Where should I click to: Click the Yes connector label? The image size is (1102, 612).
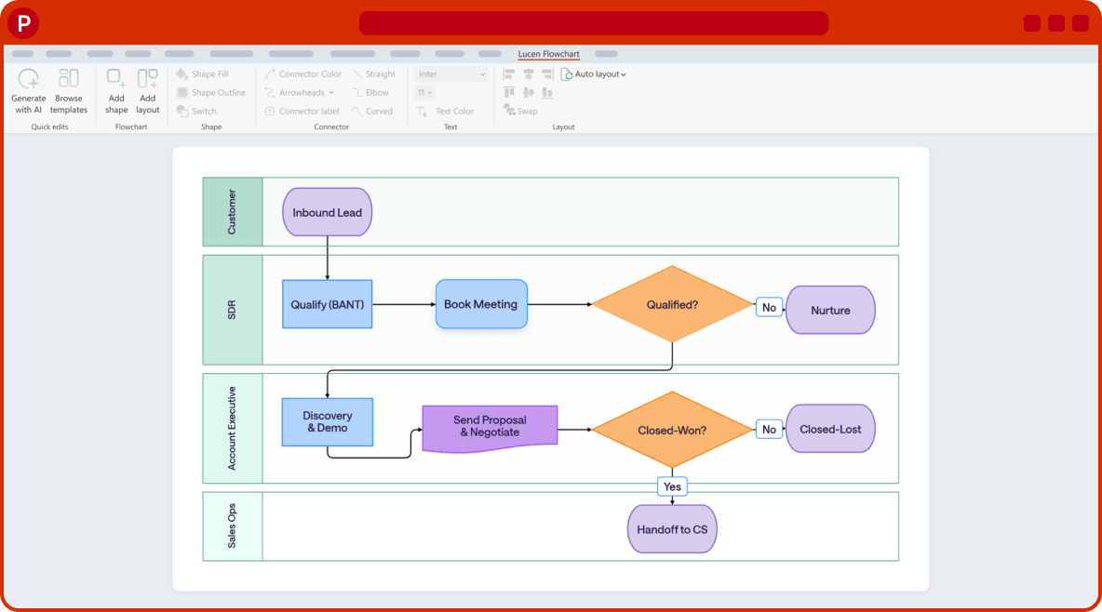click(673, 486)
